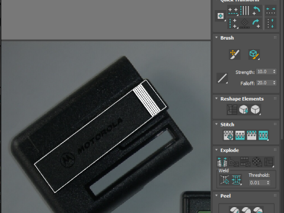284x213 pixels.
Task: Collapse the Reshape Elements rollout
Action: [x=217, y=98]
